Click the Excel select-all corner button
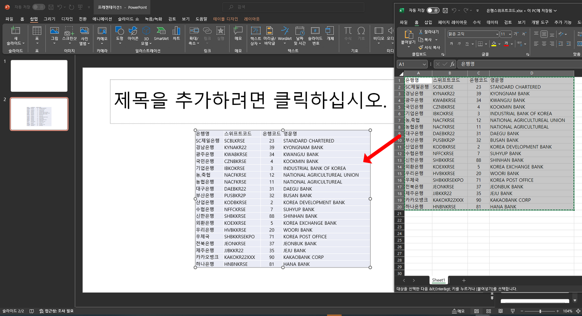This screenshot has height=316, width=582. [400, 73]
